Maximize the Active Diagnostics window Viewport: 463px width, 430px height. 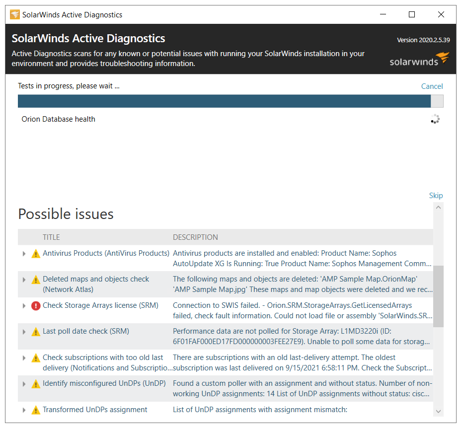click(412, 14)
